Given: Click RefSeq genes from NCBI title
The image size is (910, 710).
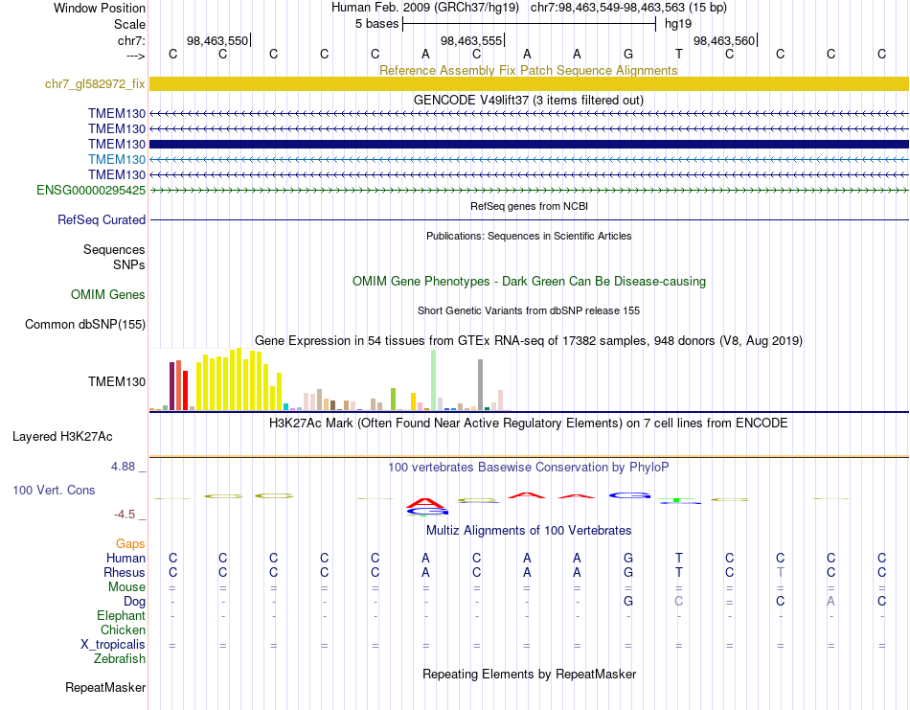Looking at the screenshot, I should tap(529, 206).
